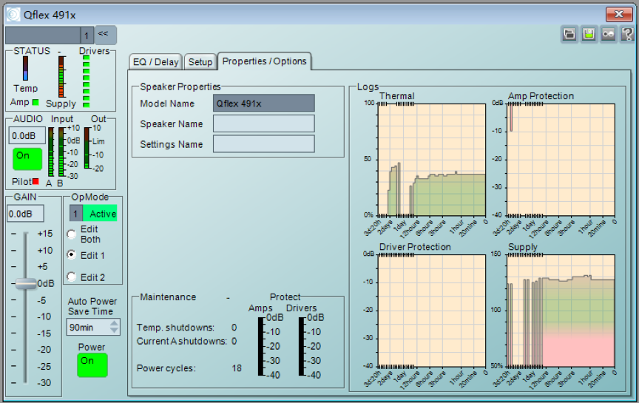The width and height of the screenshot is (639, 403).
Task: Click the Logs group label
Action: click(368, 87)
